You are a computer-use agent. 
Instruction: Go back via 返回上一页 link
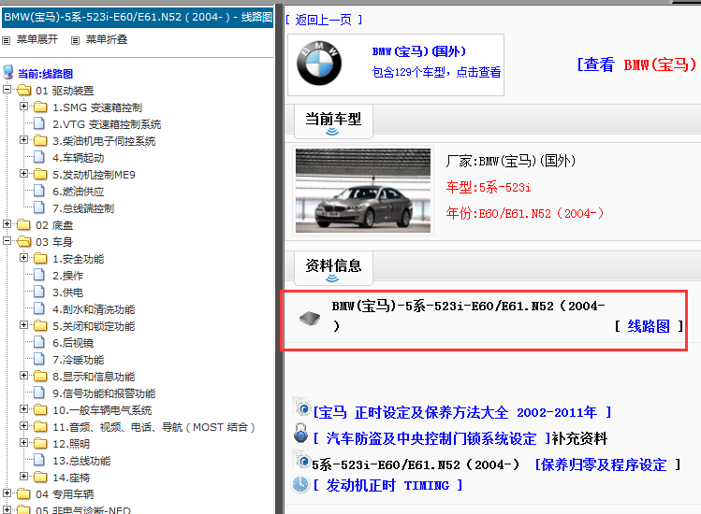pyautogui.click(x=323, y=21)
